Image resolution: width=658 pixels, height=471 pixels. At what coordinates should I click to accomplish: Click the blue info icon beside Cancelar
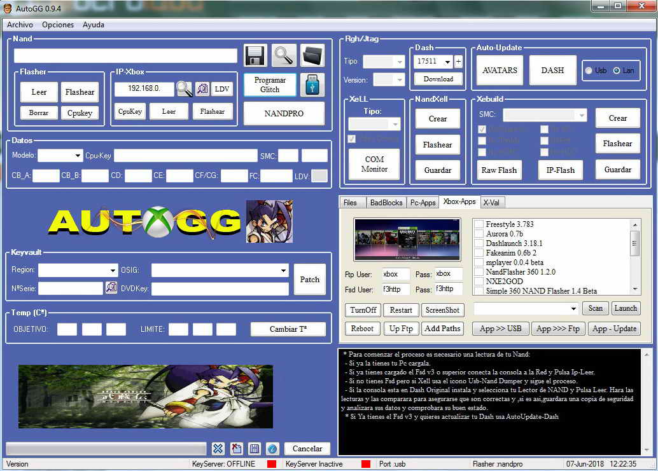point(272,449)
